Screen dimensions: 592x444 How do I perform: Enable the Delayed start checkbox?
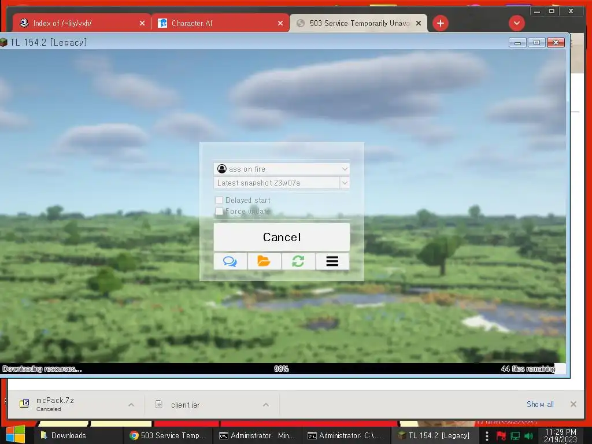tap(219, 200)
